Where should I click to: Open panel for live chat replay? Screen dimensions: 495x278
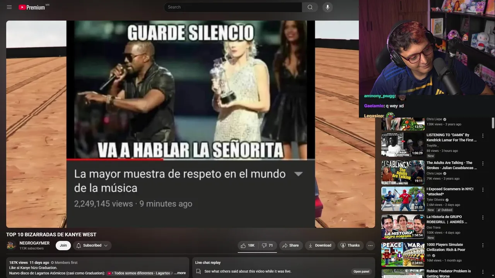(361, 271)
